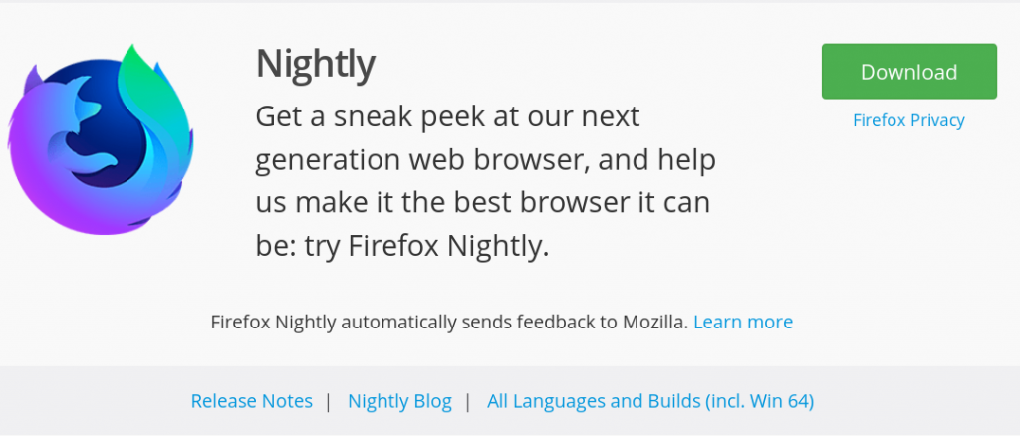This screenshot has height=436, width=1020.
Task: Click the purple fox ear on the logo
Action: tap(33, 80)
